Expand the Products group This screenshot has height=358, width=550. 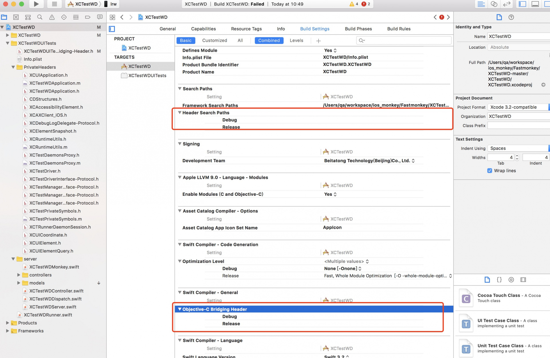point(7,323)
